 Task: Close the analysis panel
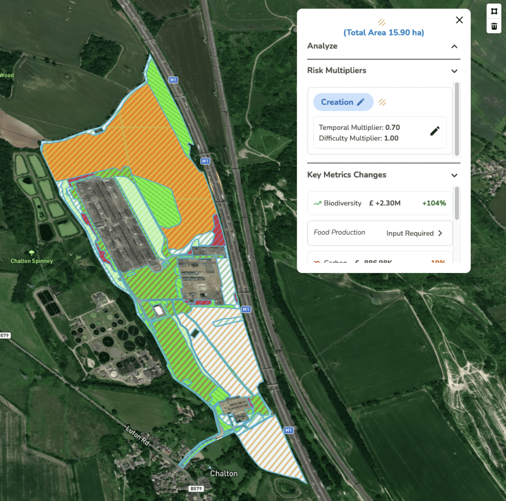(x=459, y=20)
